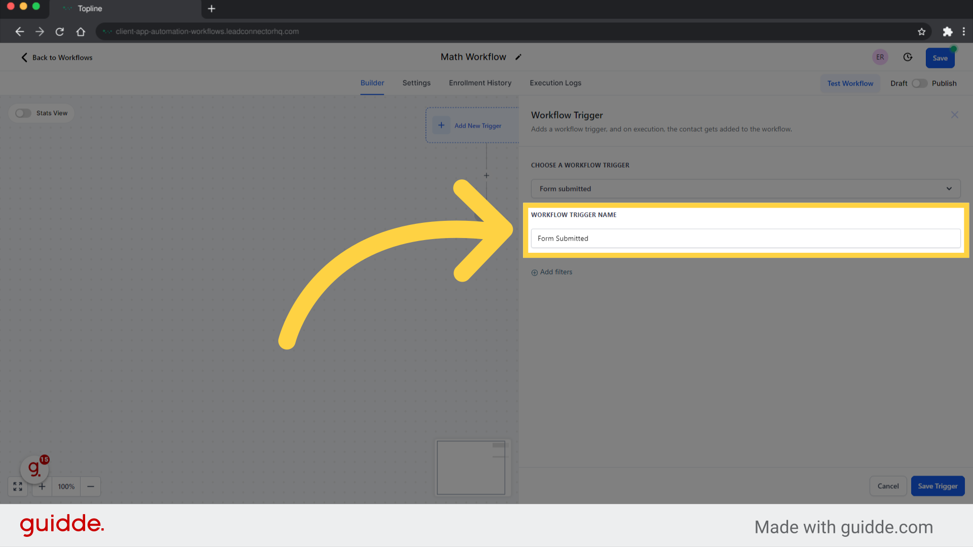The height and width of the screenshot is (547, 973).
Task: Click the zoom in plus icon on canvas
Action: (x=42, y=486)
